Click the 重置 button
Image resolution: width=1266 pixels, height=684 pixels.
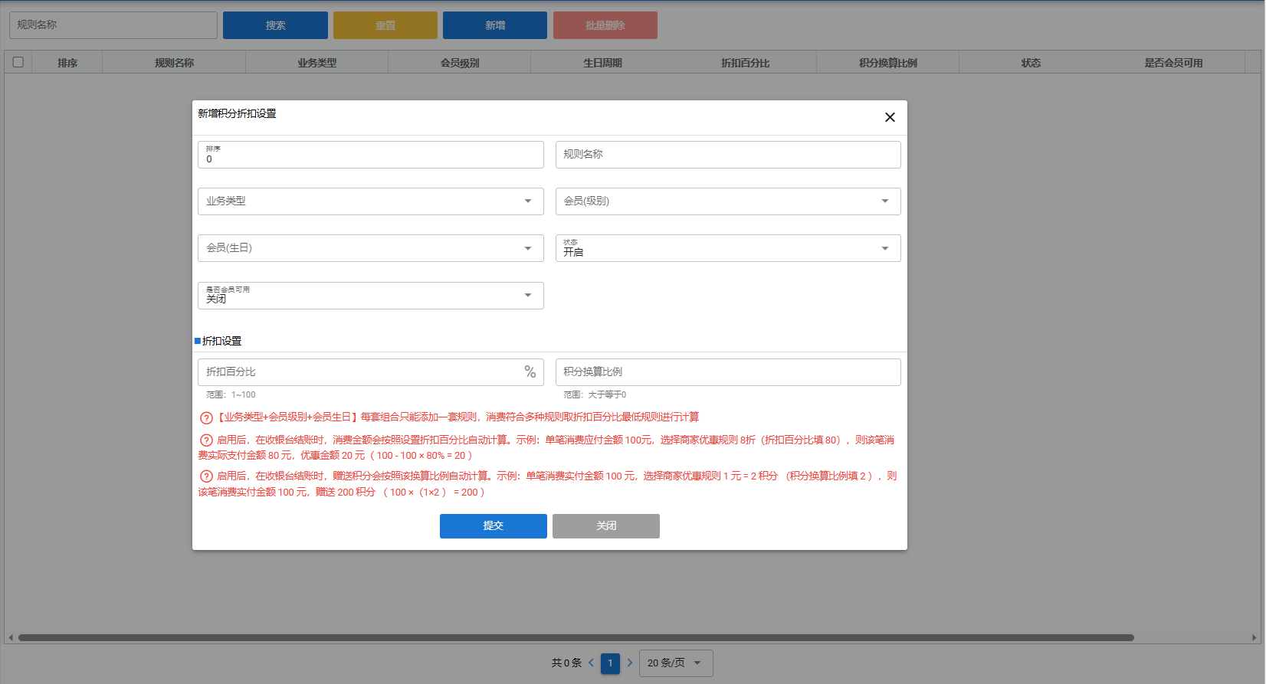pos(385,25)
